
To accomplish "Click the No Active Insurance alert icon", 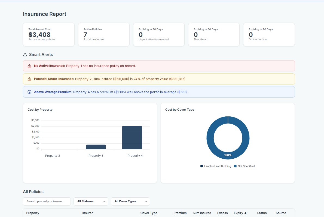I will pos(29,66).
